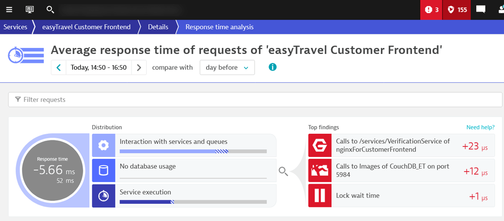The image size is (504, 221).
Task: Click the Interaction with services progress bar
Action: 193,151
